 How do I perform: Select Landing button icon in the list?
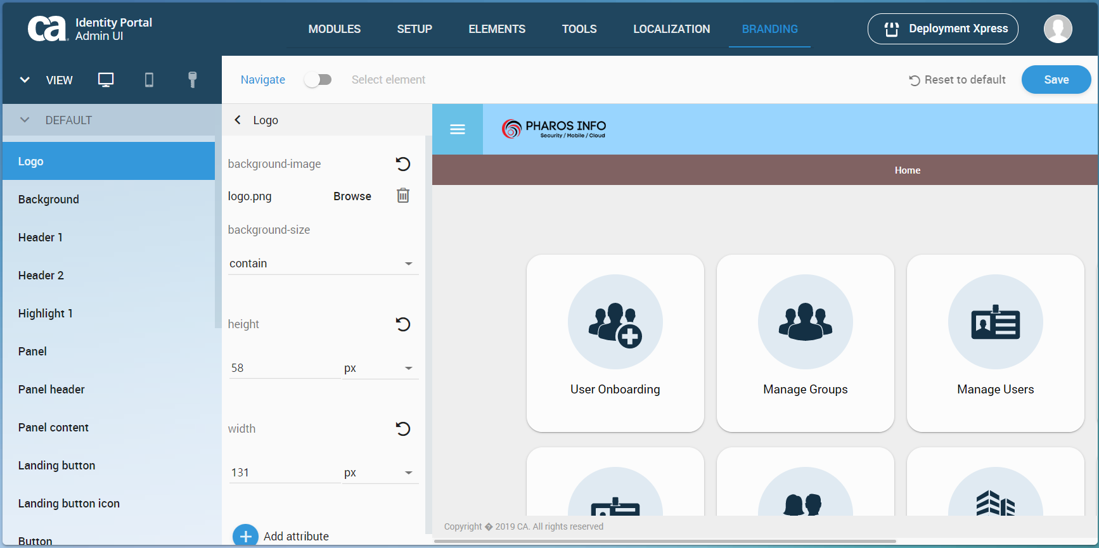point(109,503)
